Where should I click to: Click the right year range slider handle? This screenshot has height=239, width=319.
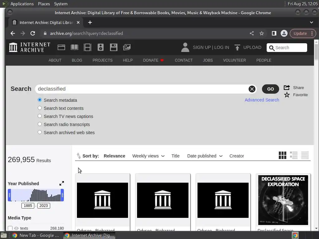click(62, 195)
